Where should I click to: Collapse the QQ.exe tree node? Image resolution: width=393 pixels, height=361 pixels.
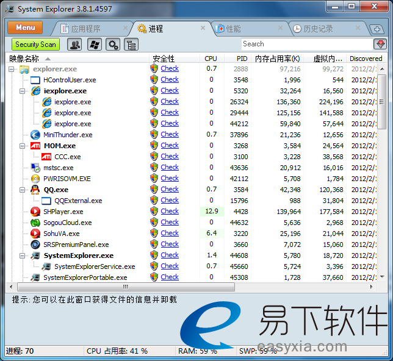(23, 190)
